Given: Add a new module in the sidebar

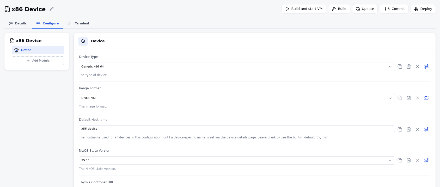Looking at the screenshot, I should pos(38,61).
